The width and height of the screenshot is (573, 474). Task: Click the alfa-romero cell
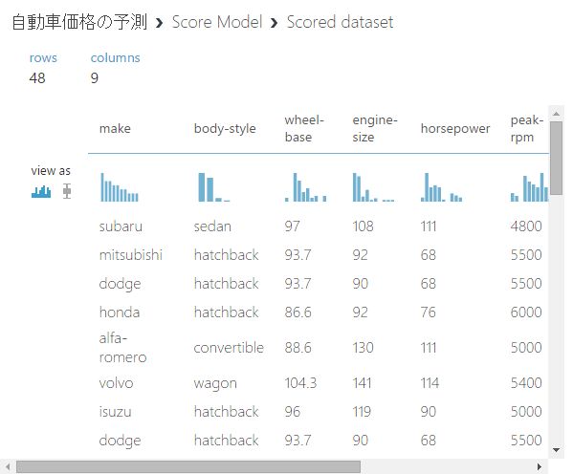[122, 347]
